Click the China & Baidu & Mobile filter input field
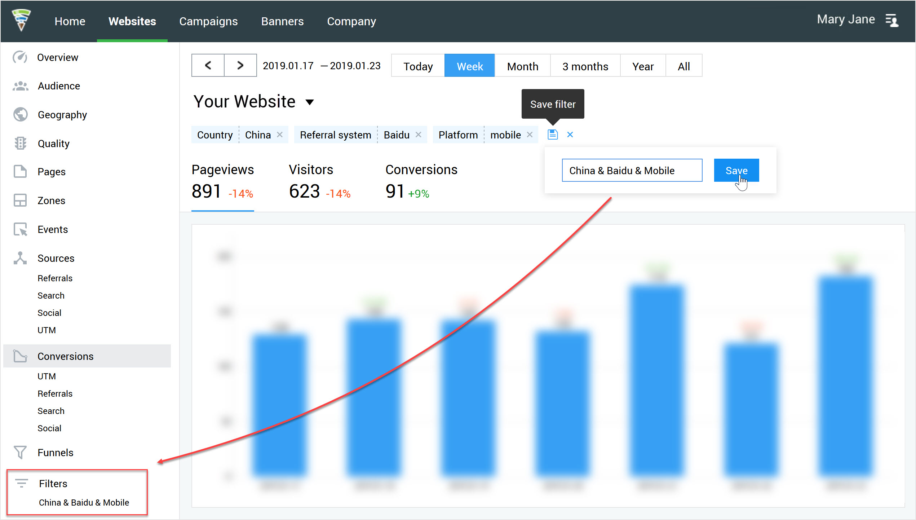 [631, 171]
